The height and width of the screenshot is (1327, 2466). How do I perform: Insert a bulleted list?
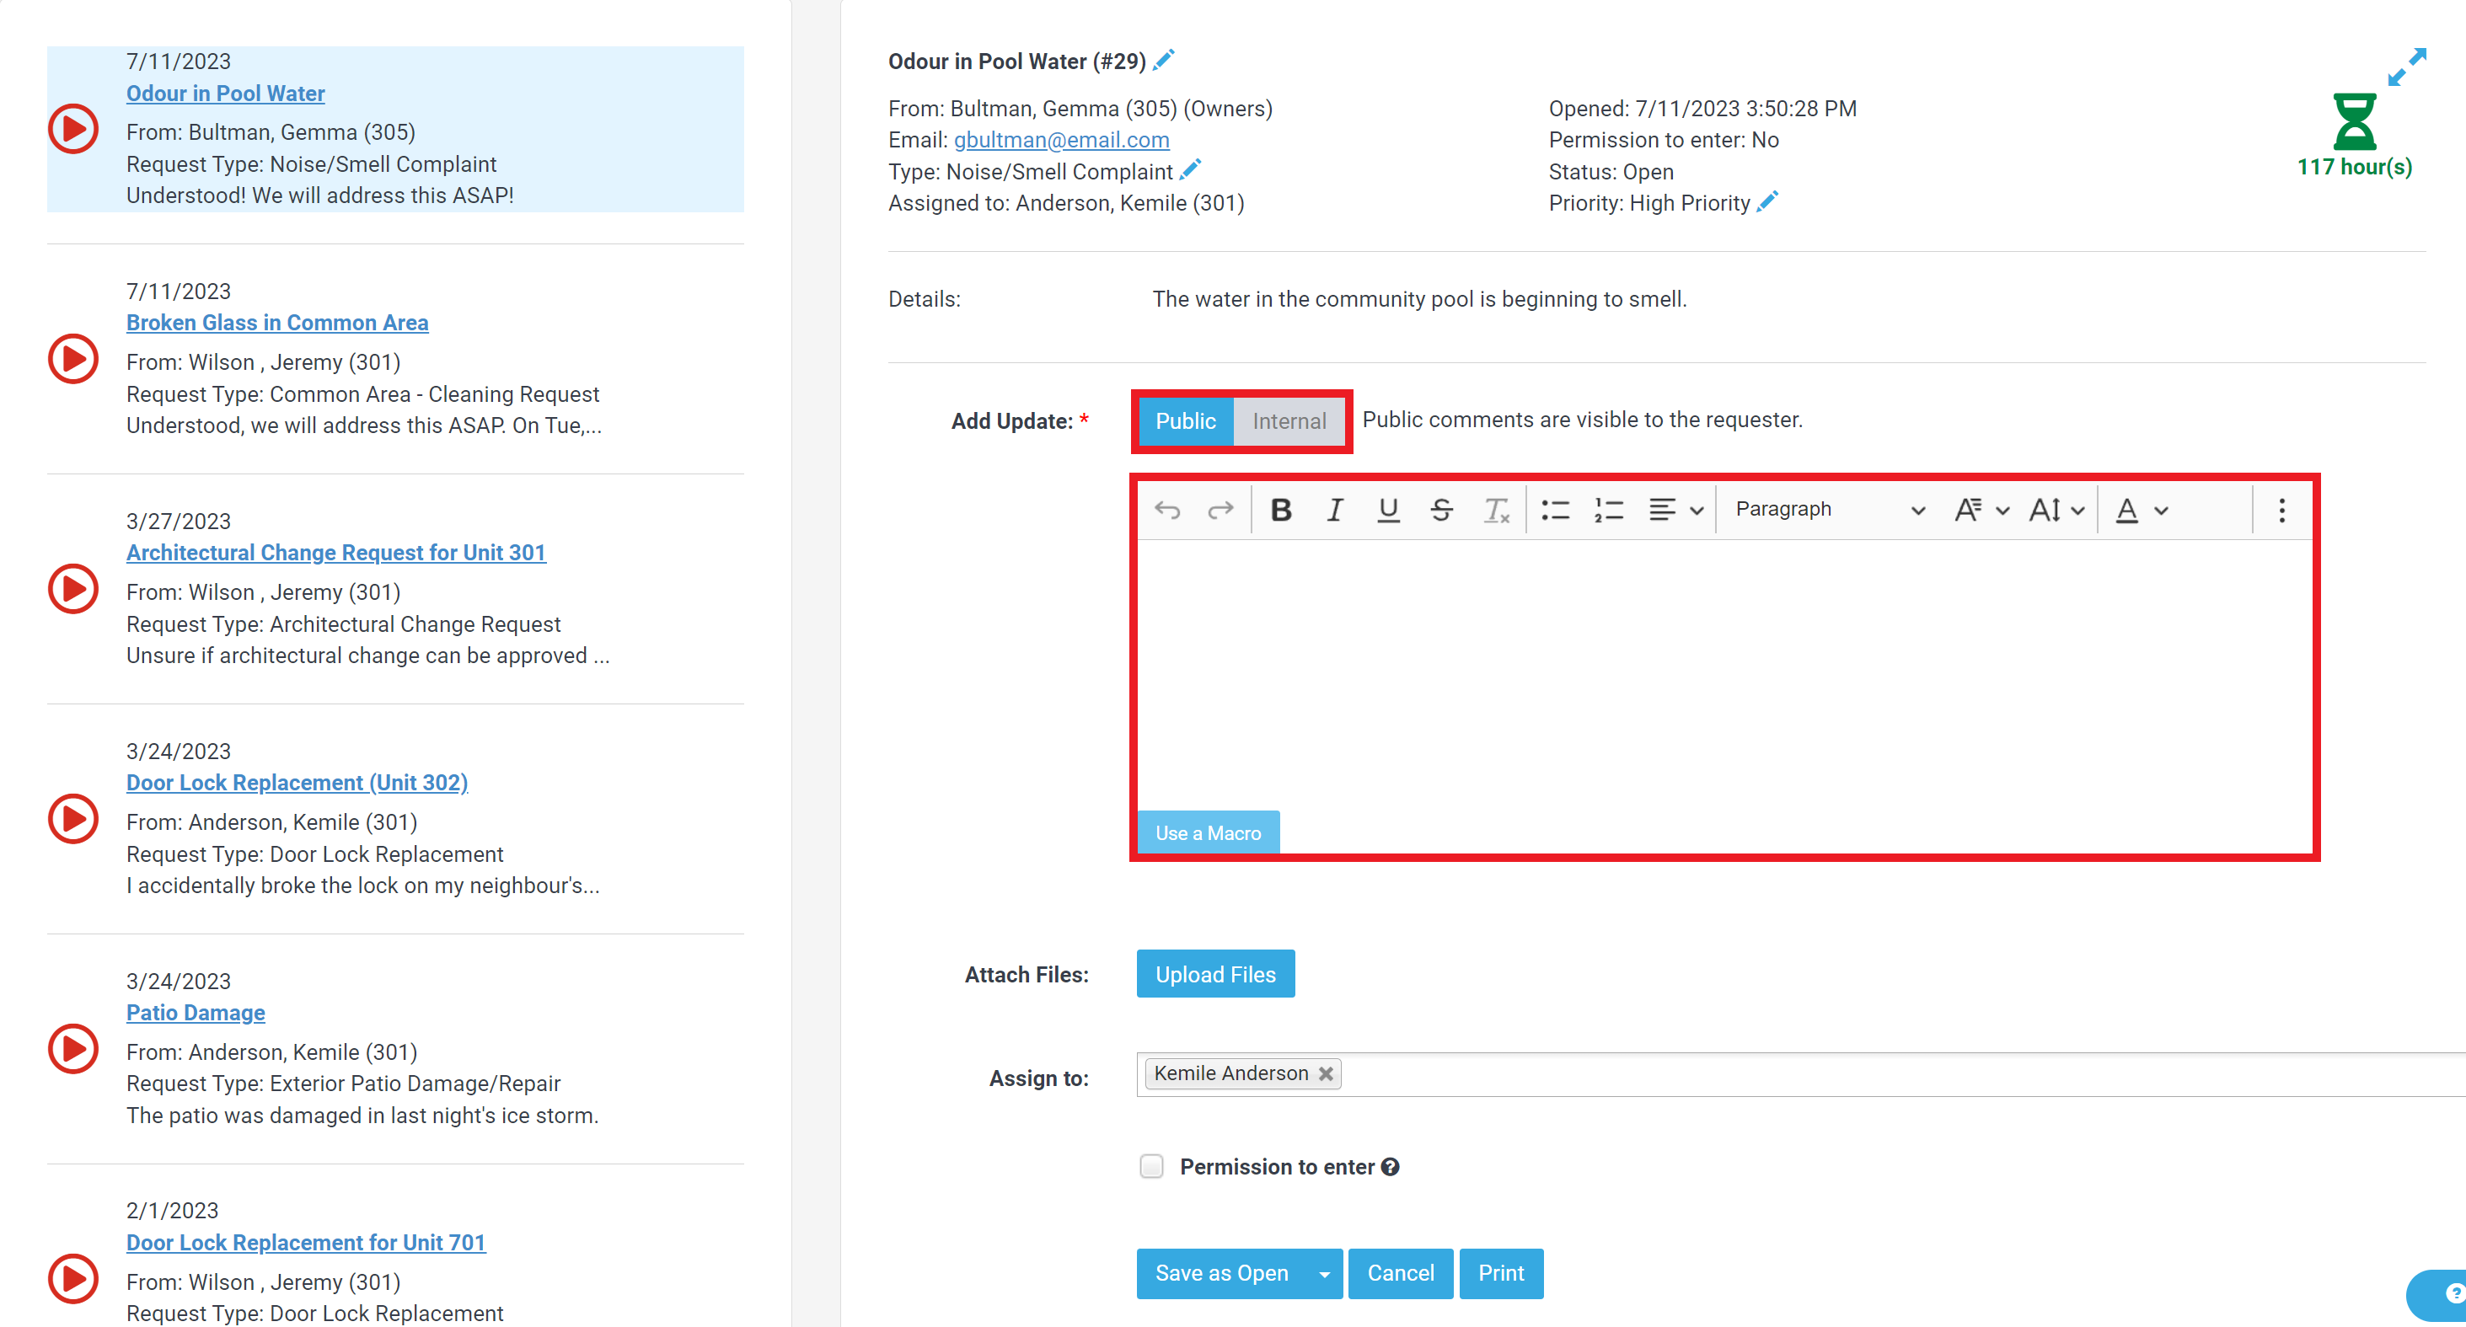(x=1555, y=509)
